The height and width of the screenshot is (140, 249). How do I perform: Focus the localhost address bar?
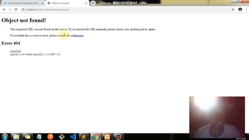[125, 9]
